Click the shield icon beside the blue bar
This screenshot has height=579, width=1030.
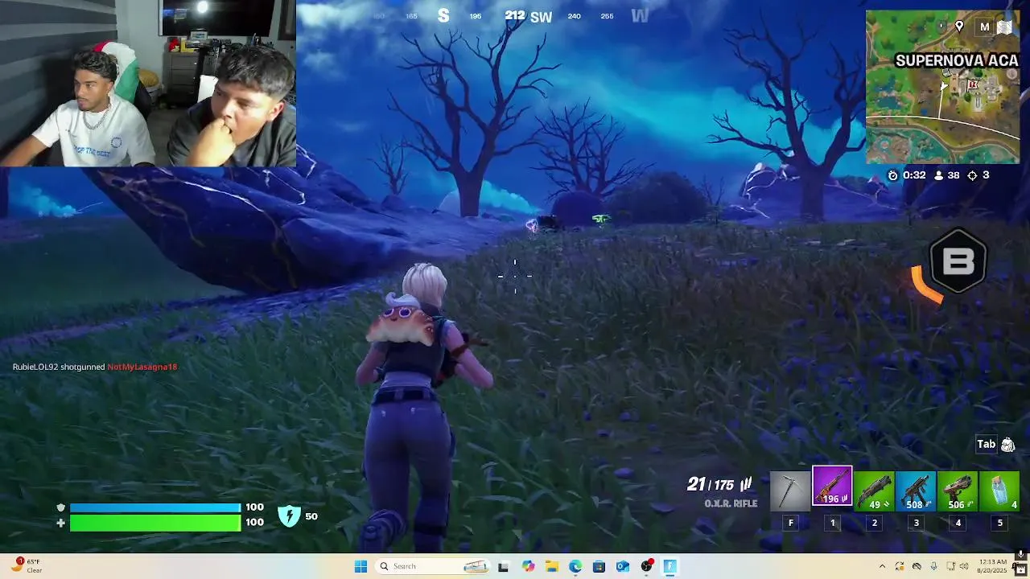(60, 507)
